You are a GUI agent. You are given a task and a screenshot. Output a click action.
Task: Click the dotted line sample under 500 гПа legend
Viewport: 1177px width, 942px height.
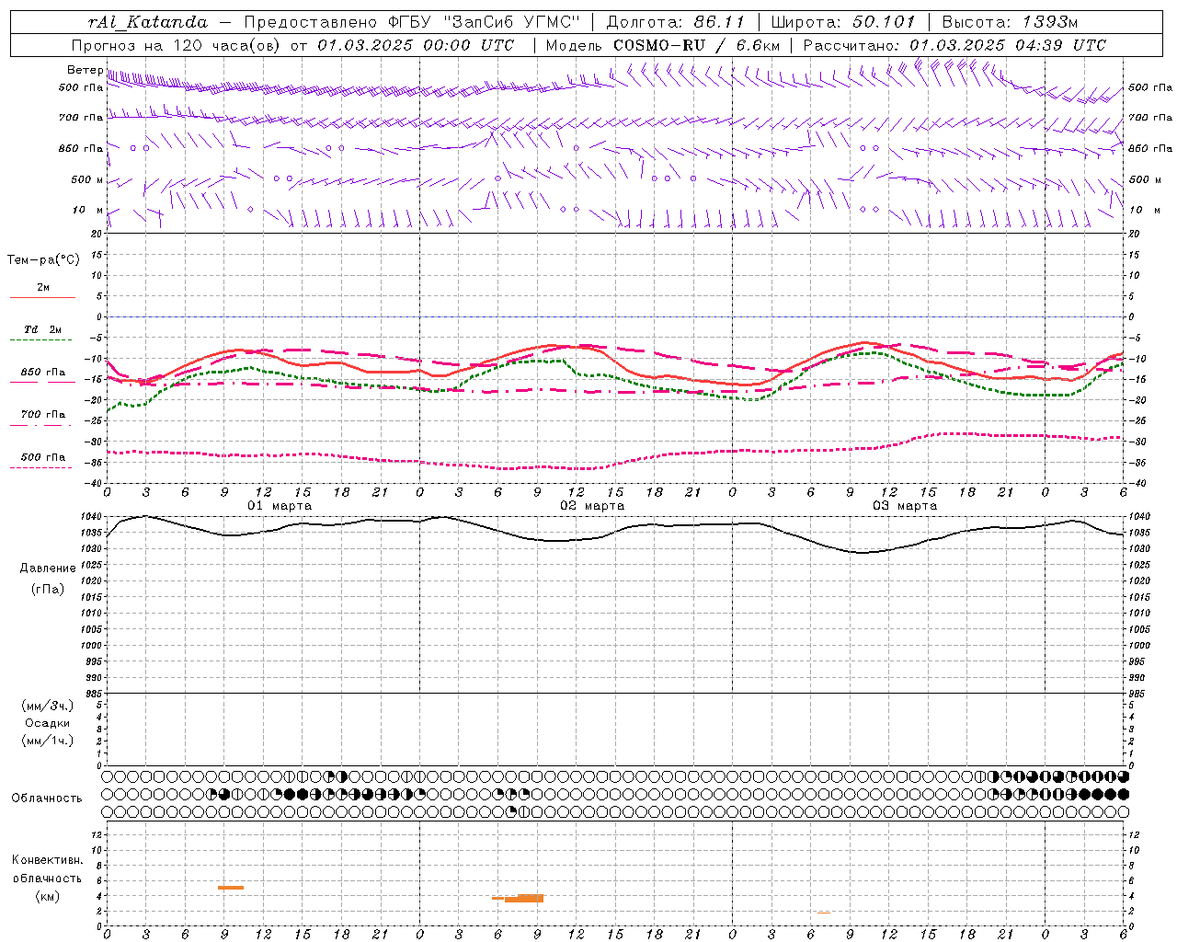coord(42,468)
